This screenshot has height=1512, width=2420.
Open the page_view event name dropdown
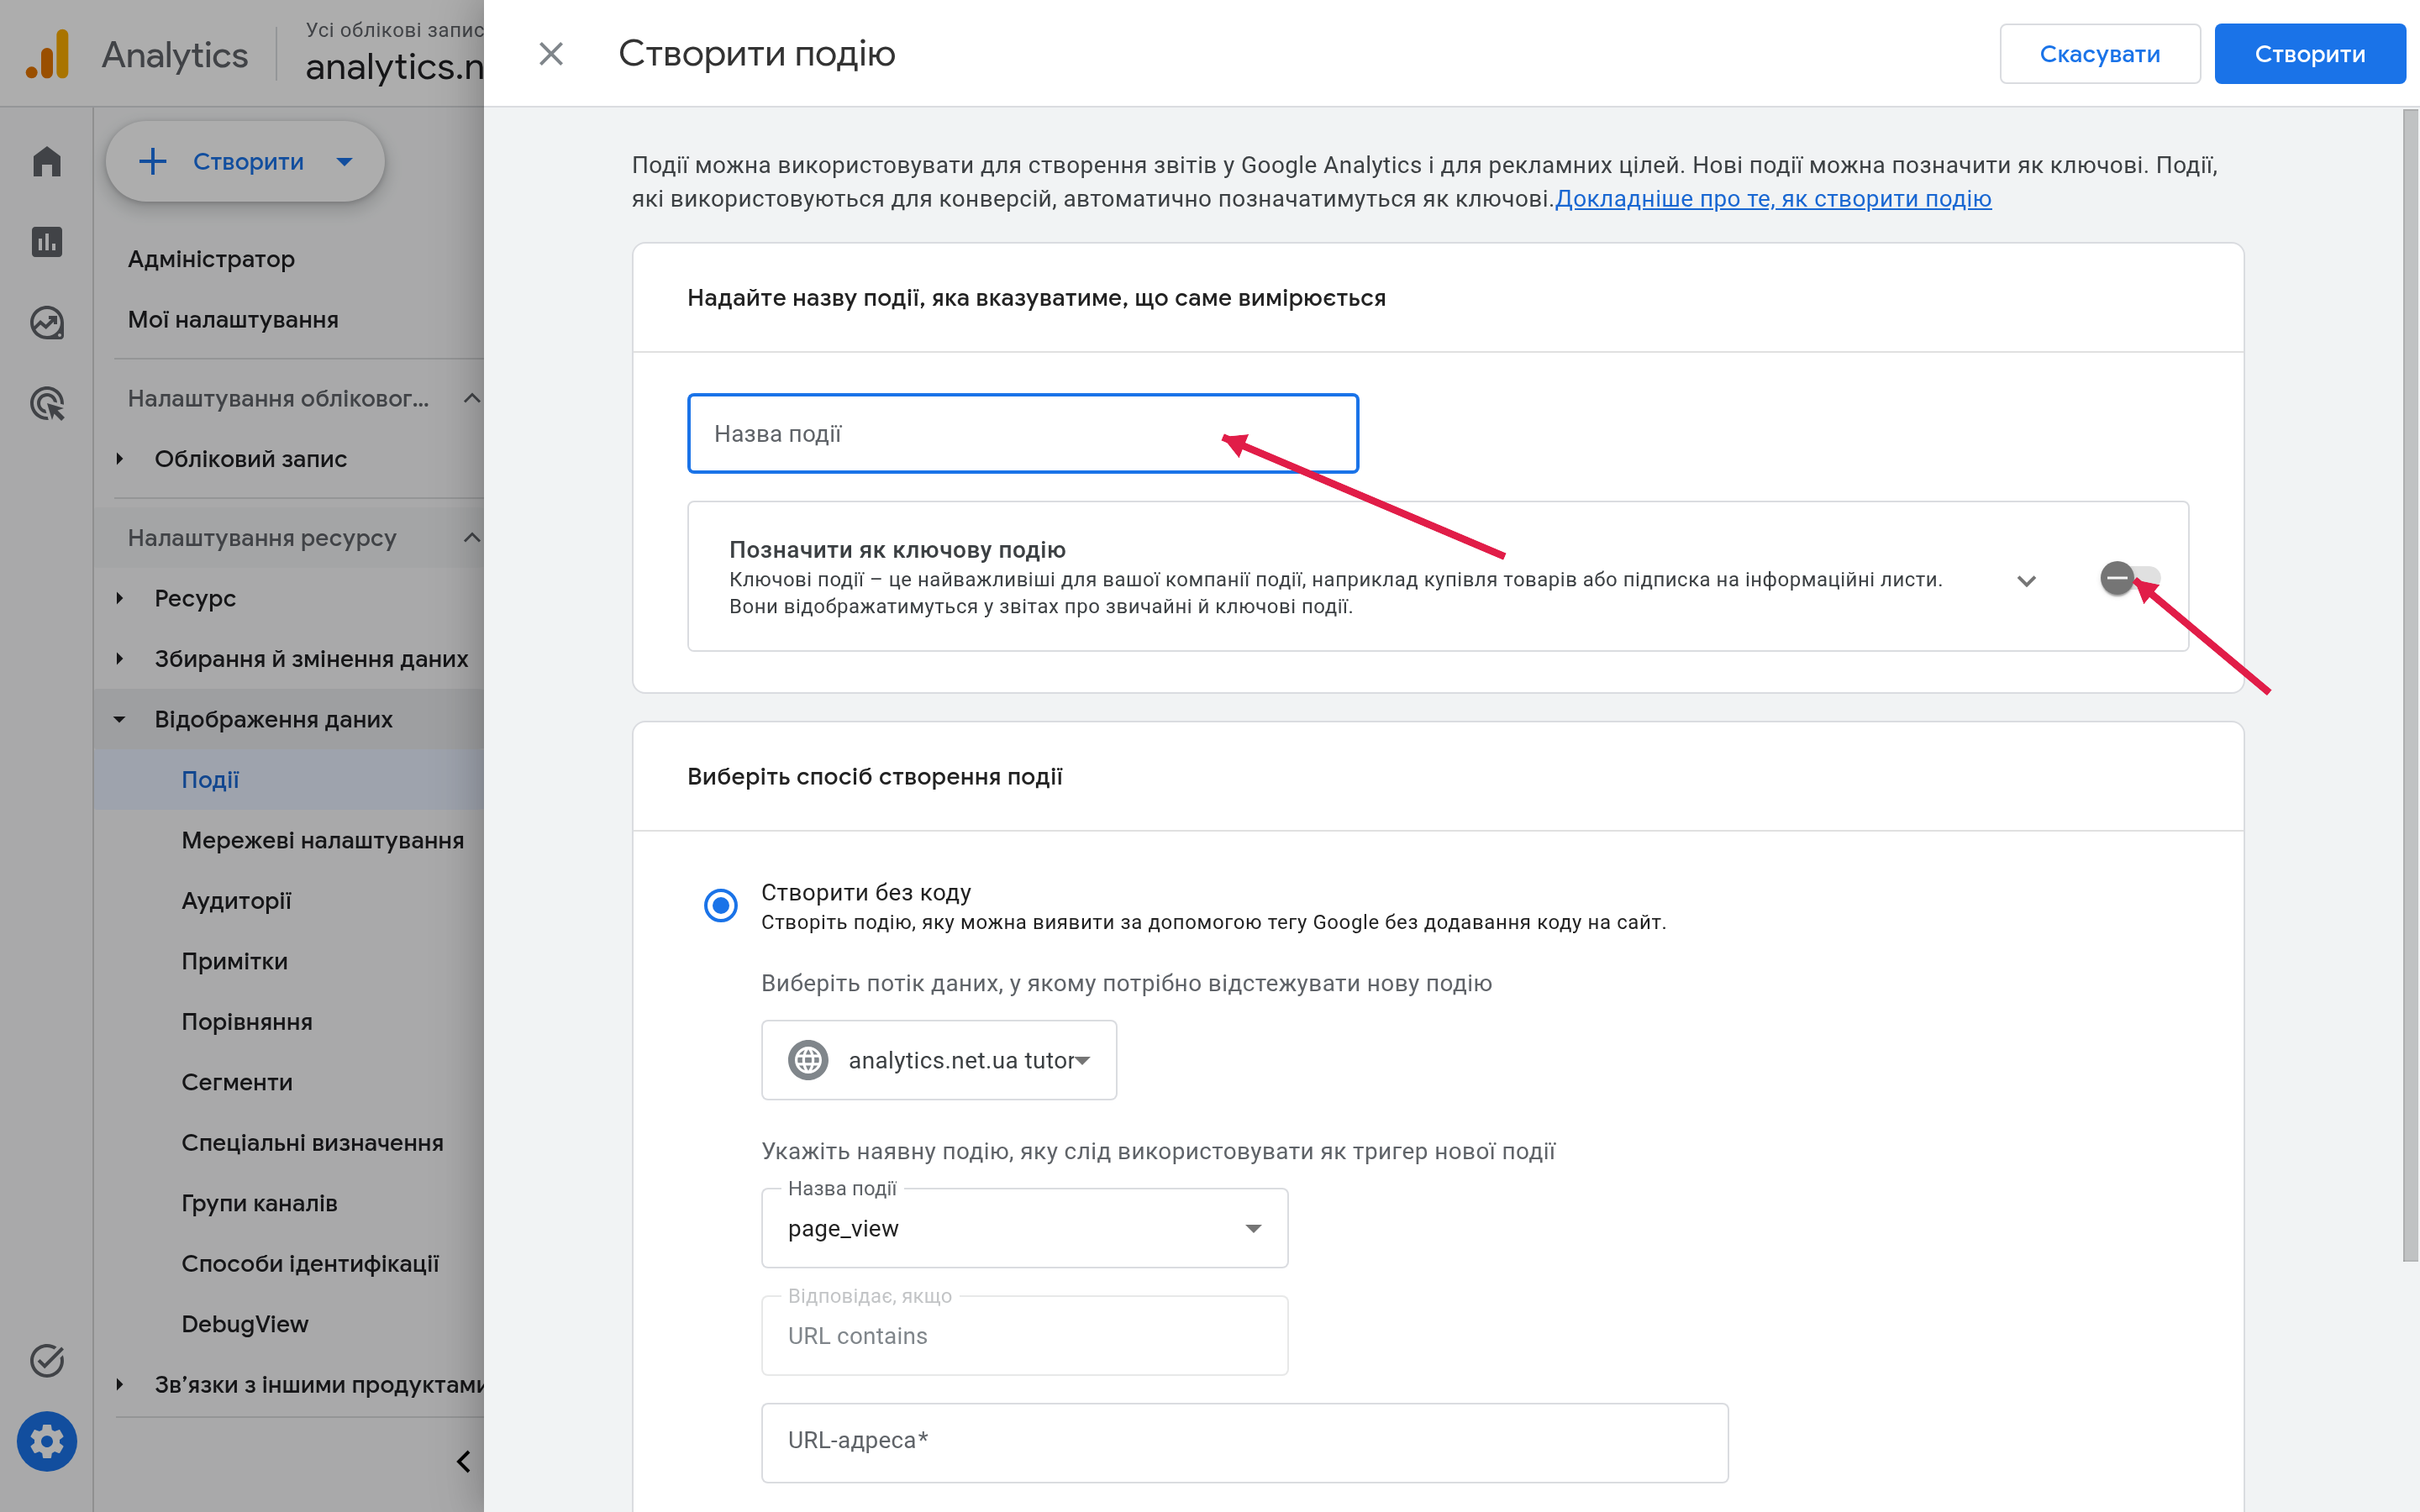click(1025, 1228)
